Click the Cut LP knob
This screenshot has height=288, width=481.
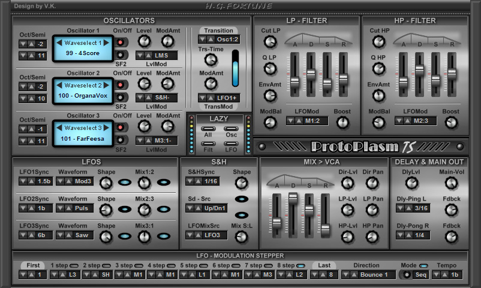click(270, 42)
